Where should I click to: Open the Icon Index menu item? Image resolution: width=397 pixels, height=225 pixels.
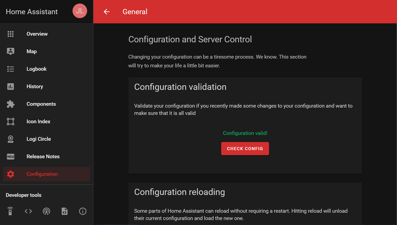[x=47, y=121]
